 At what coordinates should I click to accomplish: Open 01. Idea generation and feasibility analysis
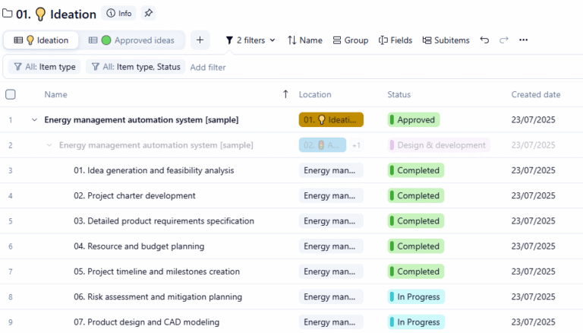pos(154,170)
